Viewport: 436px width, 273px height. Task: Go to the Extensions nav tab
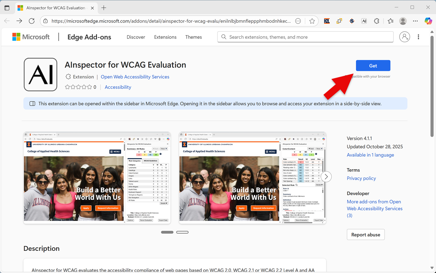pyautogui.click(x=165, y=37)
